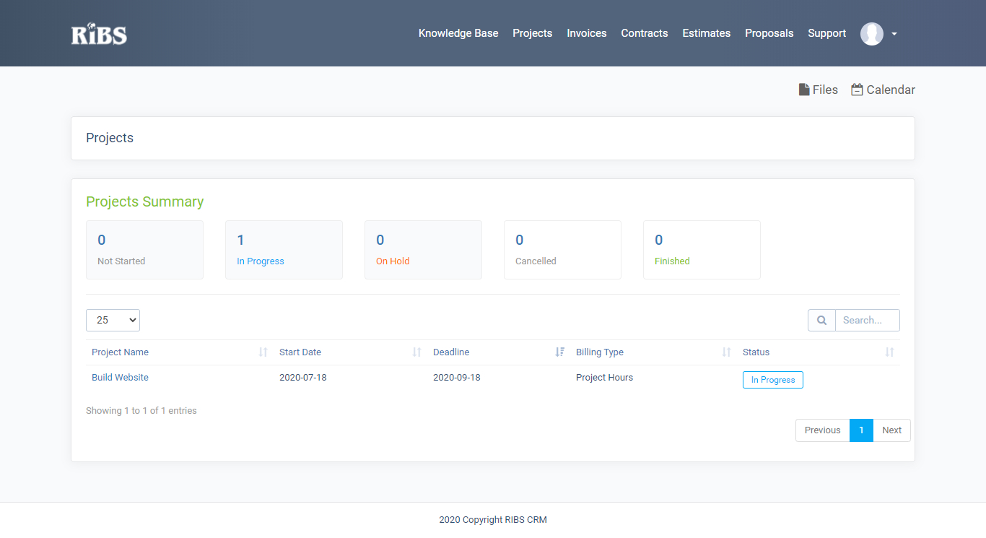Toggle the Finished projects filter card
The image size is (986, 538).
[x=702, y=250]
